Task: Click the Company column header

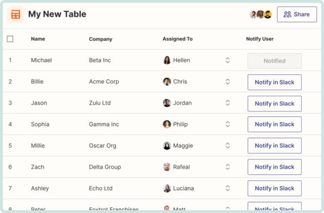Action: 101,39
